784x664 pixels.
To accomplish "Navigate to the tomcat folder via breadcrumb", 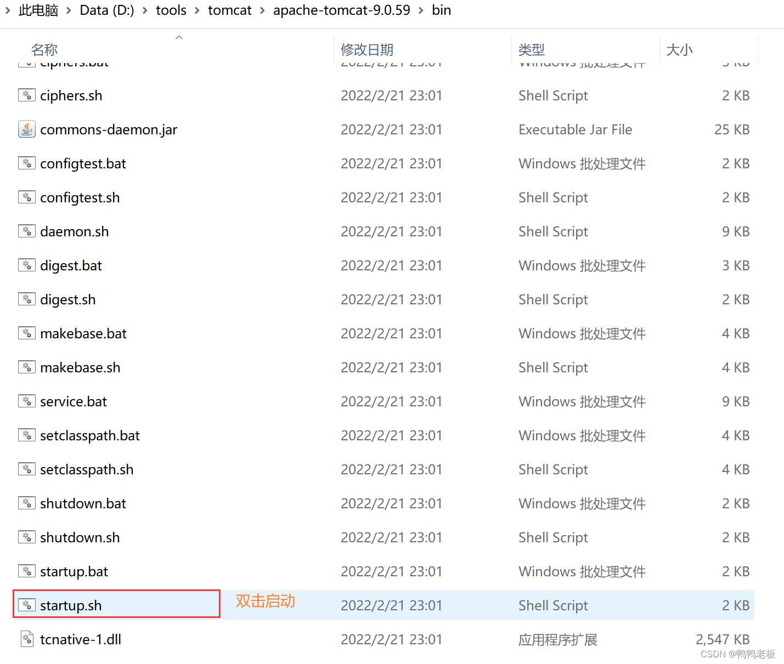I will point(229,10).
